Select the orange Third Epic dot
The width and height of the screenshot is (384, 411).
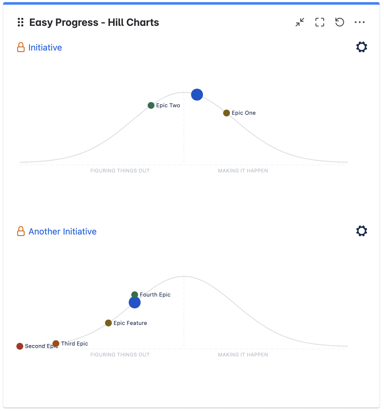pyautogui.click(x=56, y=344)
